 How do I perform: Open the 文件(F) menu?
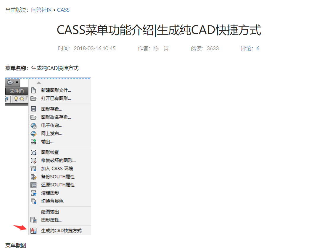pyautogui.click(x=17, y=91)
